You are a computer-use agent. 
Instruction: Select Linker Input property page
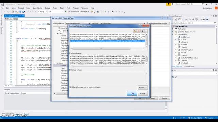tap(62, 68)
